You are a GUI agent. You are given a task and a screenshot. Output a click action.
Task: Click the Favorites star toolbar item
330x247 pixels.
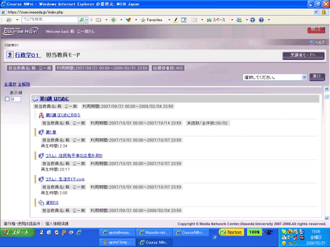click(151, 20)
